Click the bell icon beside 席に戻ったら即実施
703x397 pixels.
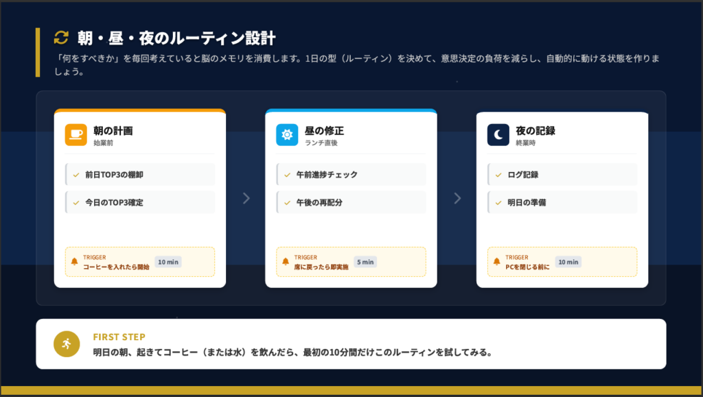coord(286,262)
